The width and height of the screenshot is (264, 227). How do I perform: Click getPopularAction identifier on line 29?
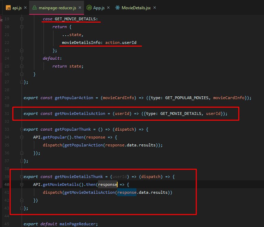pyautogui.click(x=74, y=98)
